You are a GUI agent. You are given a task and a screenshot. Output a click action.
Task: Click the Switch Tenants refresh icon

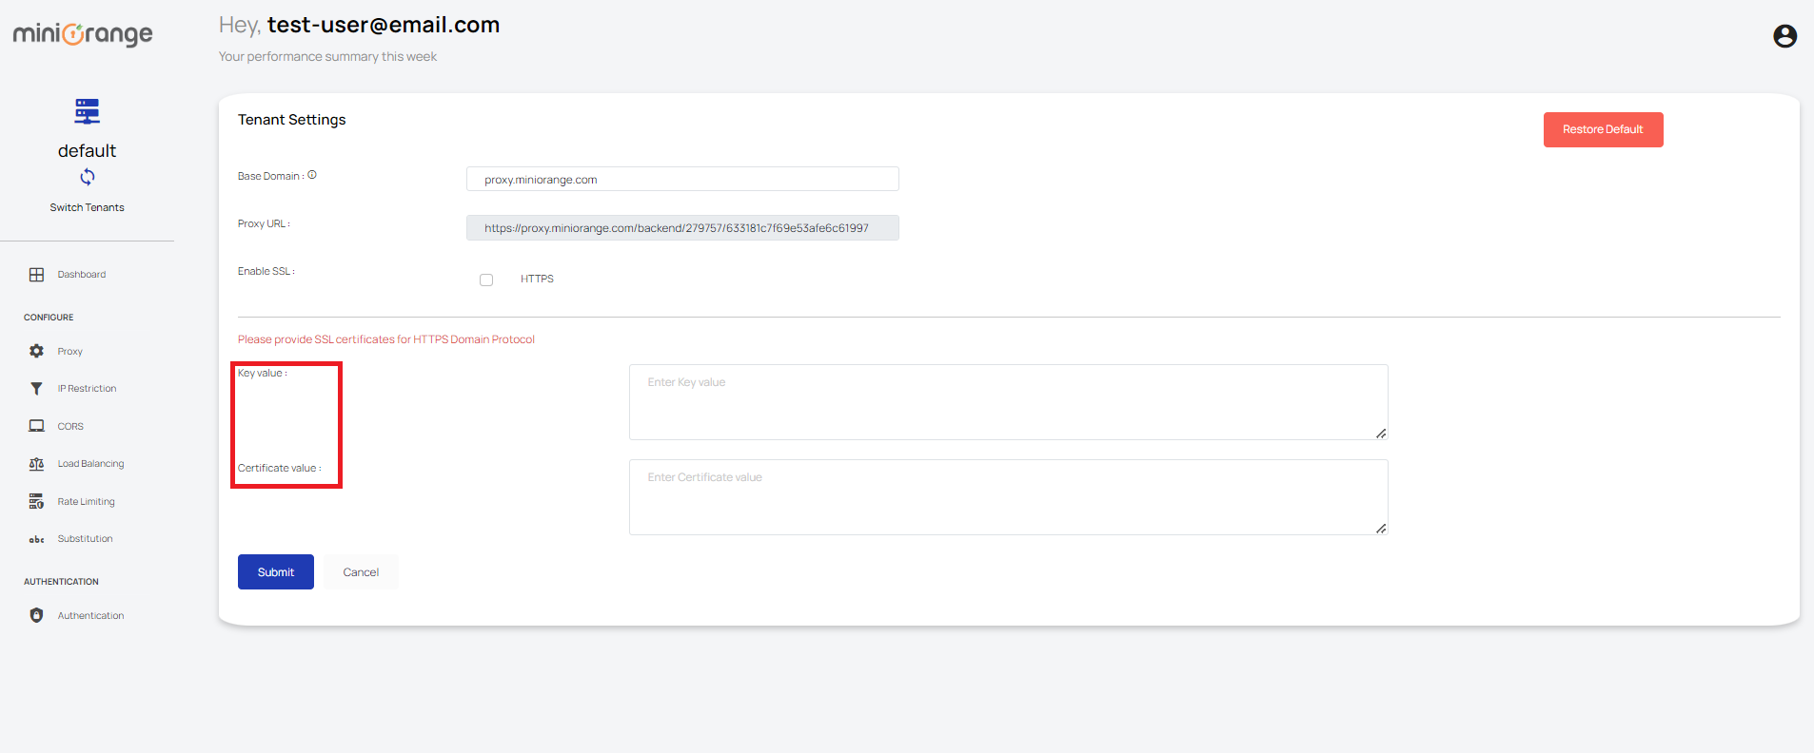pos(87,177)
